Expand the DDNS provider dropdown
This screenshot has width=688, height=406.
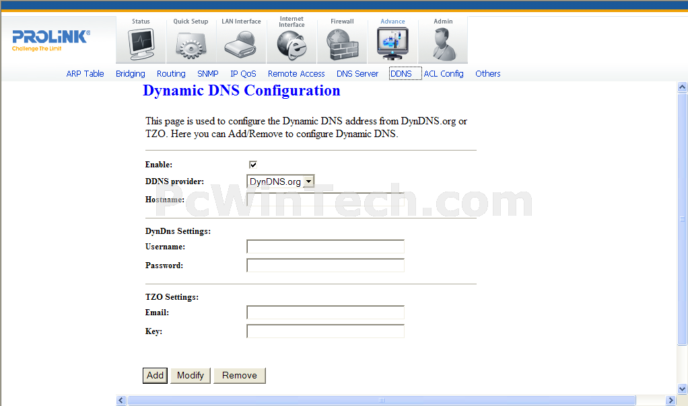point(309,181)
